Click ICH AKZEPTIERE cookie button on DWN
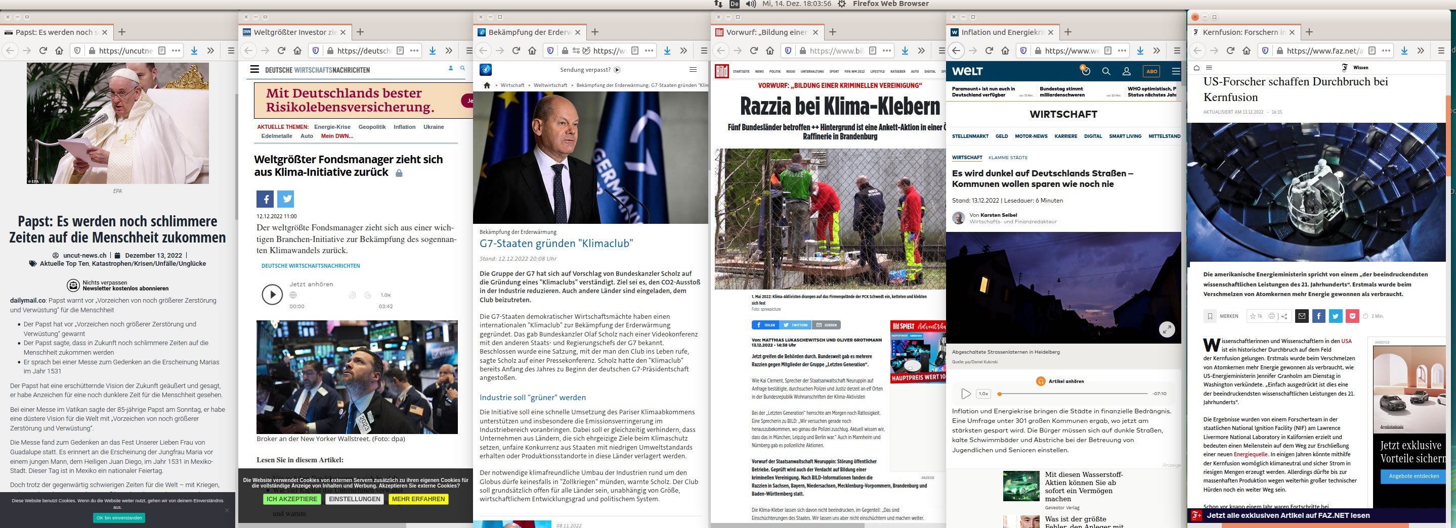1456x528 pixels. (292, 499)
